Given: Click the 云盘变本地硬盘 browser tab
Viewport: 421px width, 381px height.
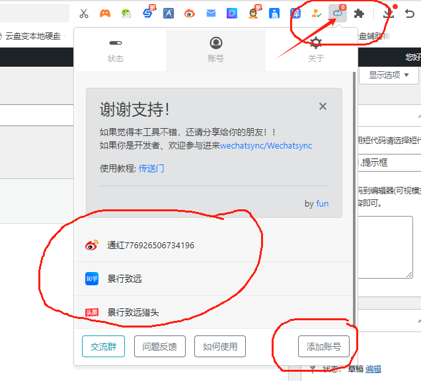Looking at the screenshot, I should pos(33,36).
